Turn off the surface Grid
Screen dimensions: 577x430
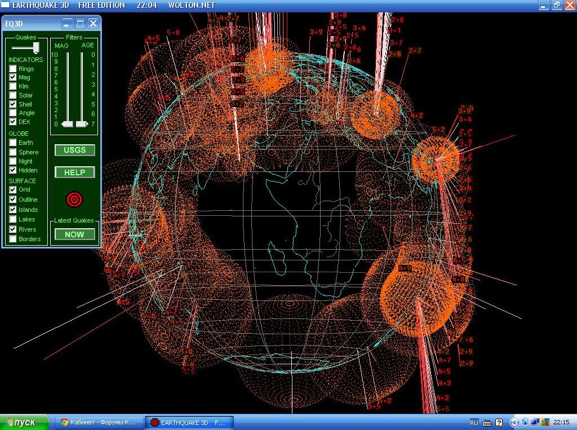point(13,189)
